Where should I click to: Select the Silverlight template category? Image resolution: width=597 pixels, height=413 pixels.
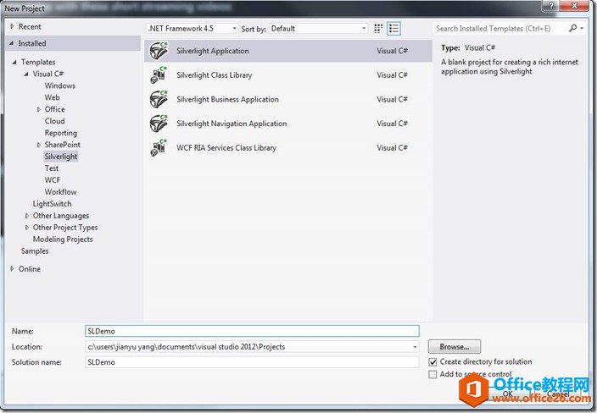(60, 157)
